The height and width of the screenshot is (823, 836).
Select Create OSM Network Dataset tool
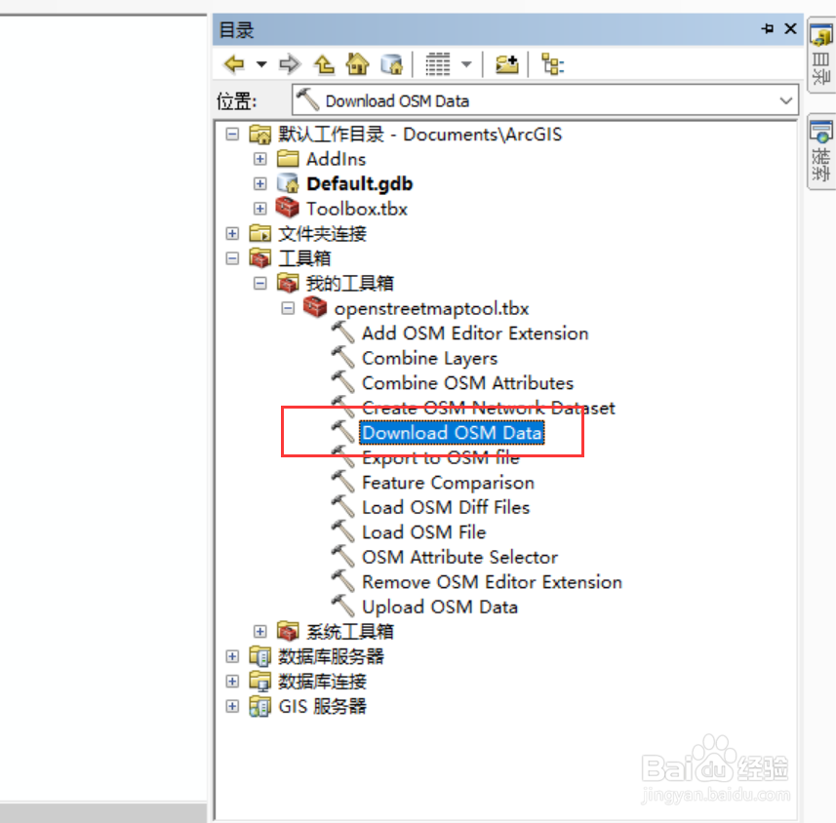pos(489,408)
